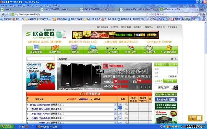The image size is (207, 129).
Task: Click the Firefox forward arrow button
Action: tap(7, 14)
